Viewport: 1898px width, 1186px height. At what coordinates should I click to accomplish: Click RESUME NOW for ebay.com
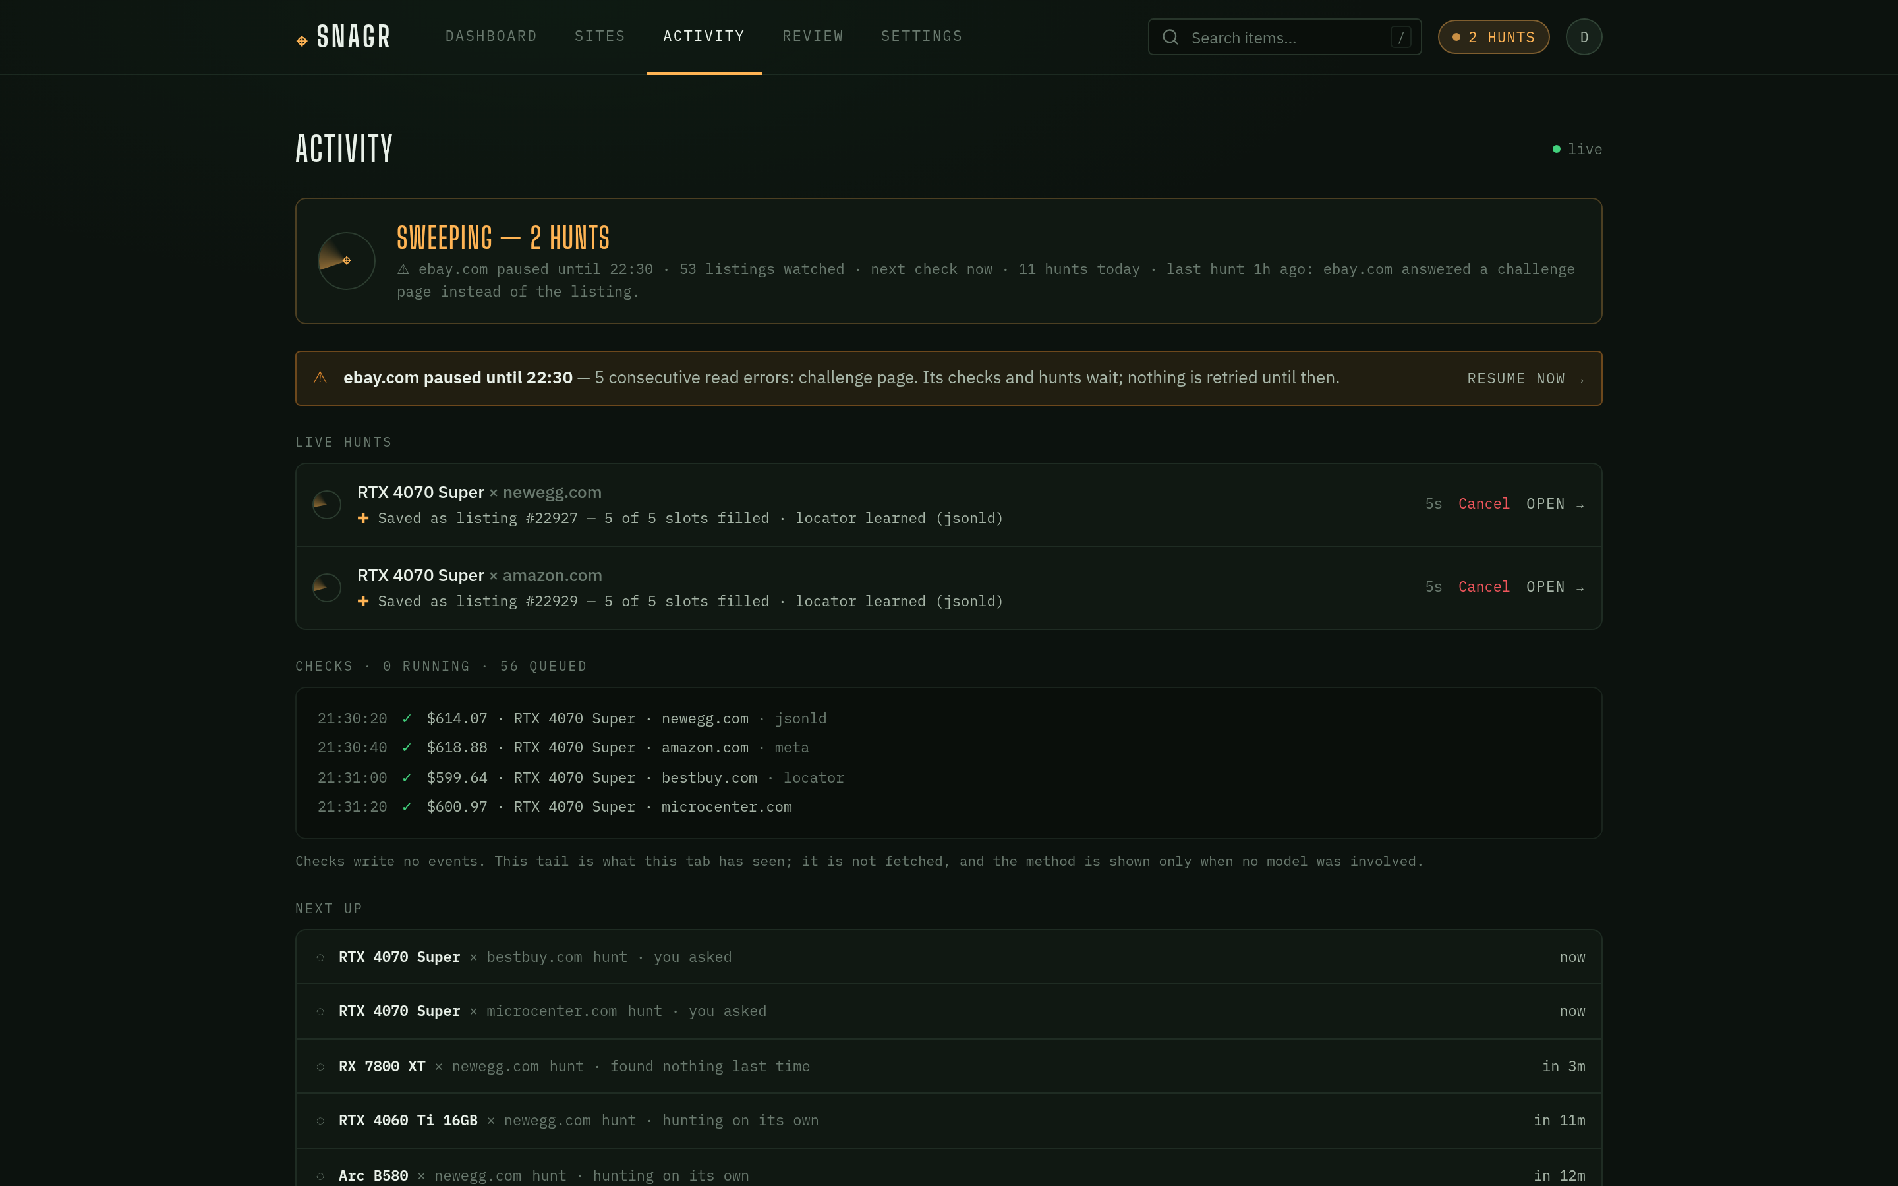pyautogui.click(x=1526, y=378)
